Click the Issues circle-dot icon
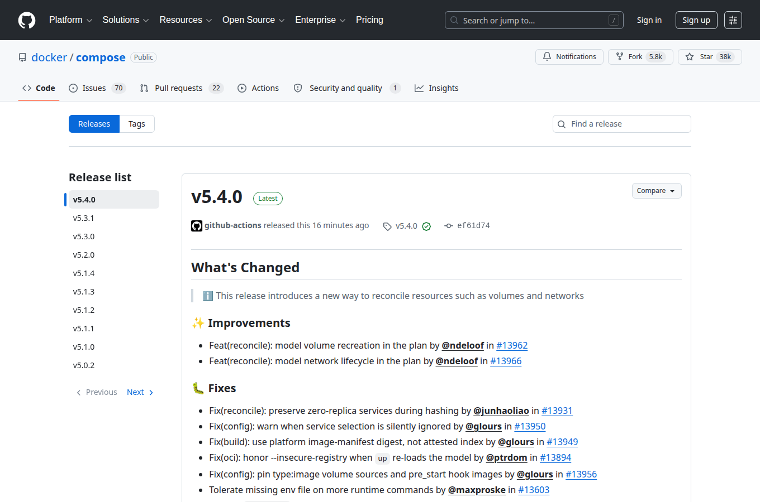The height and width of the screenshot is (502, 760). tap(73, 88)
